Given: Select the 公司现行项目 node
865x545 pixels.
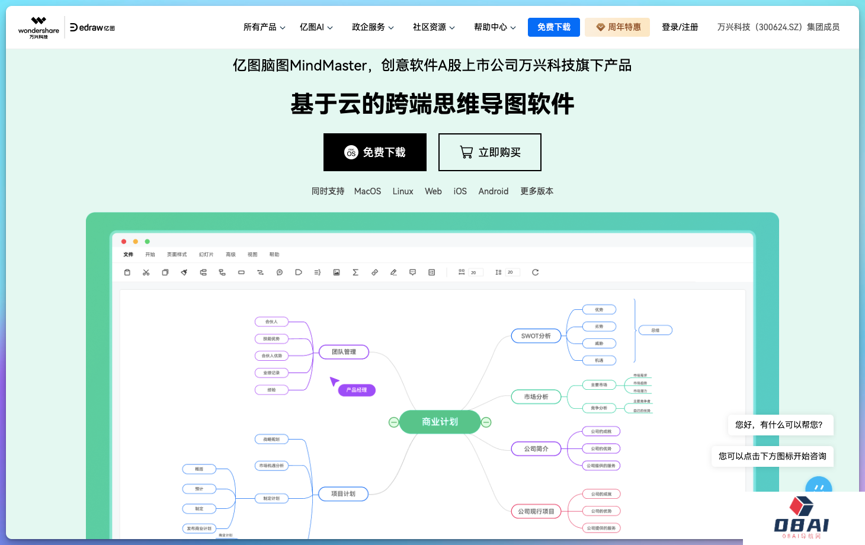Looking at the screenshot, I should [536, 511].
